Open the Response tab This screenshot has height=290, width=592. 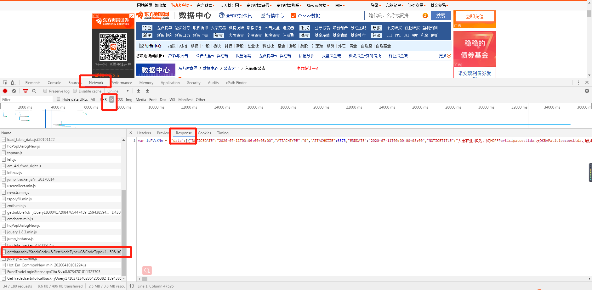coord(184,133)
